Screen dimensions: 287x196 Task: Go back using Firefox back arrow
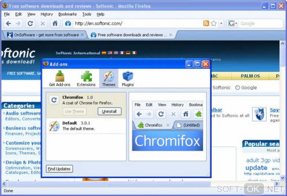[x=8, y=24]
